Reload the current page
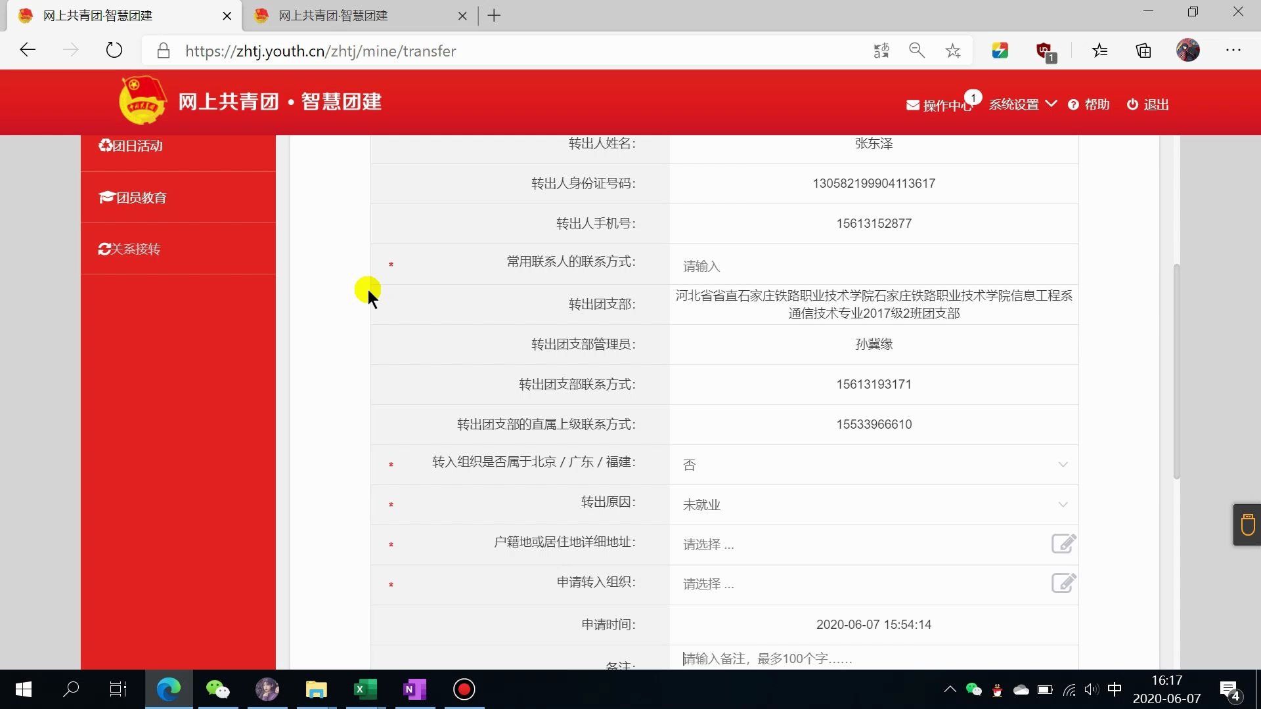Image resolution: width=1261 pixels, height=709 pixels. pos(114,51)
